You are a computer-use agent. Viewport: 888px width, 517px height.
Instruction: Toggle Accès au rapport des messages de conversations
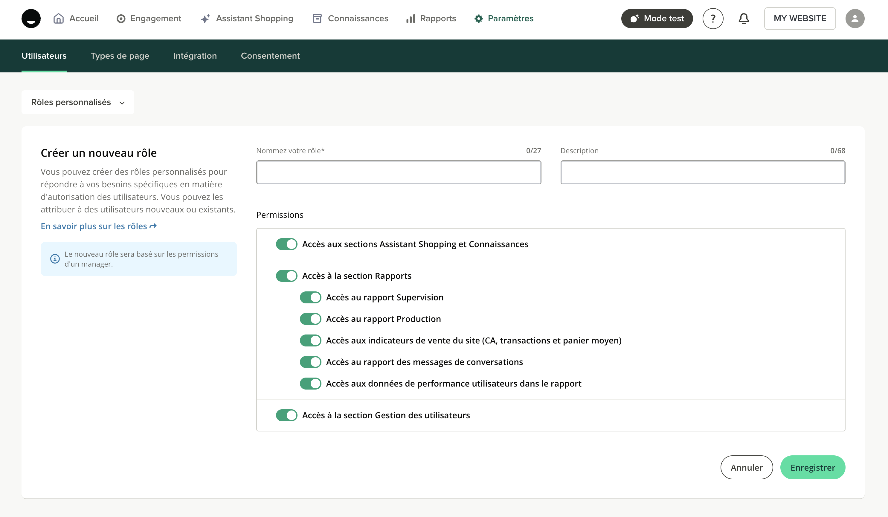310,362
